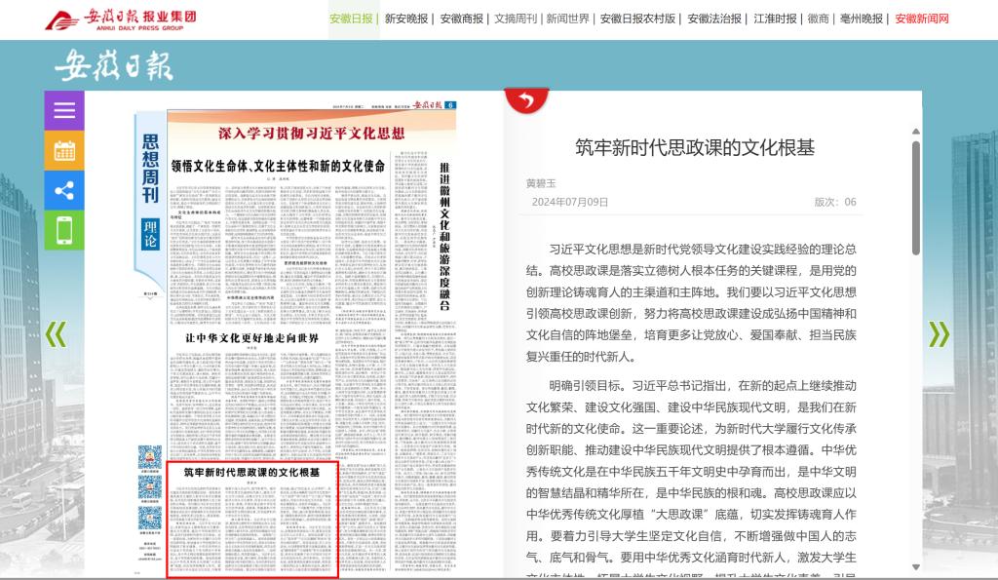Click the scrollbar up arrow in article panel
This screenshot has width=998, height=580.
coord(916,131)
